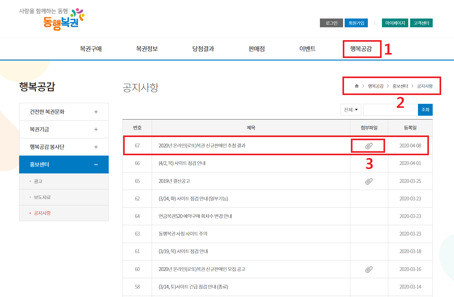Click notice number 62 cell
The image size is (454, 297).
click(137, 199)
